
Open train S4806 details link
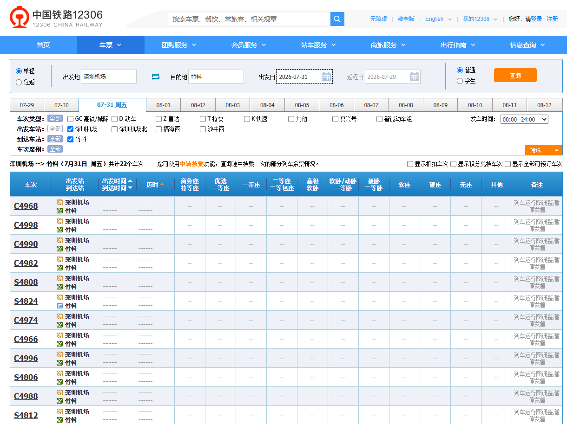click(x=26, y=377)
